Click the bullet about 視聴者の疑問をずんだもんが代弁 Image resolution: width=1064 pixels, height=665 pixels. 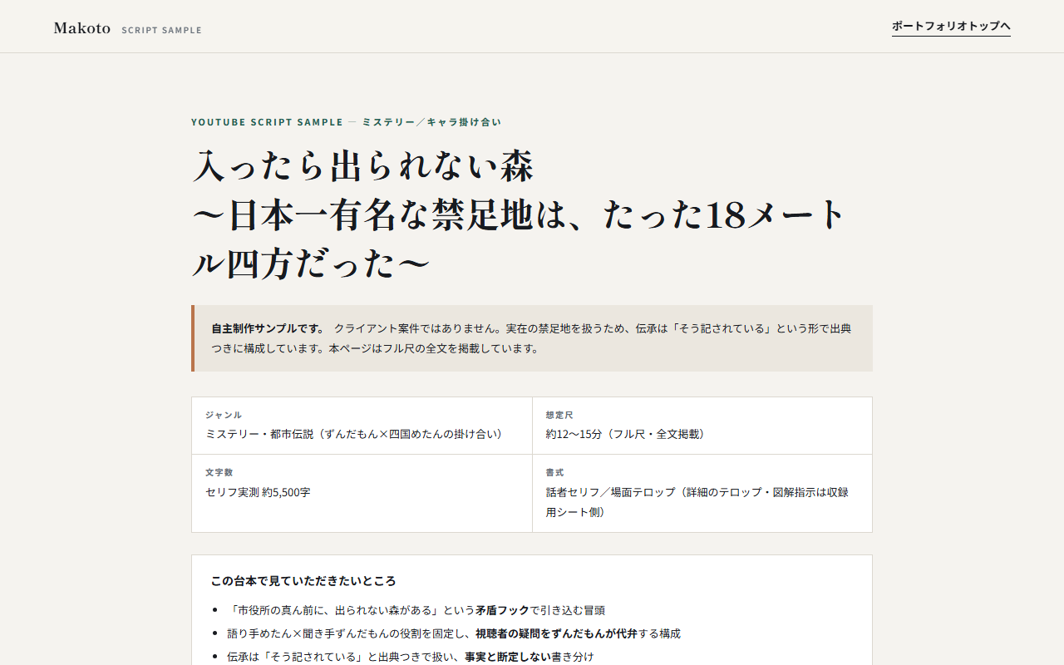click(454, 633)
